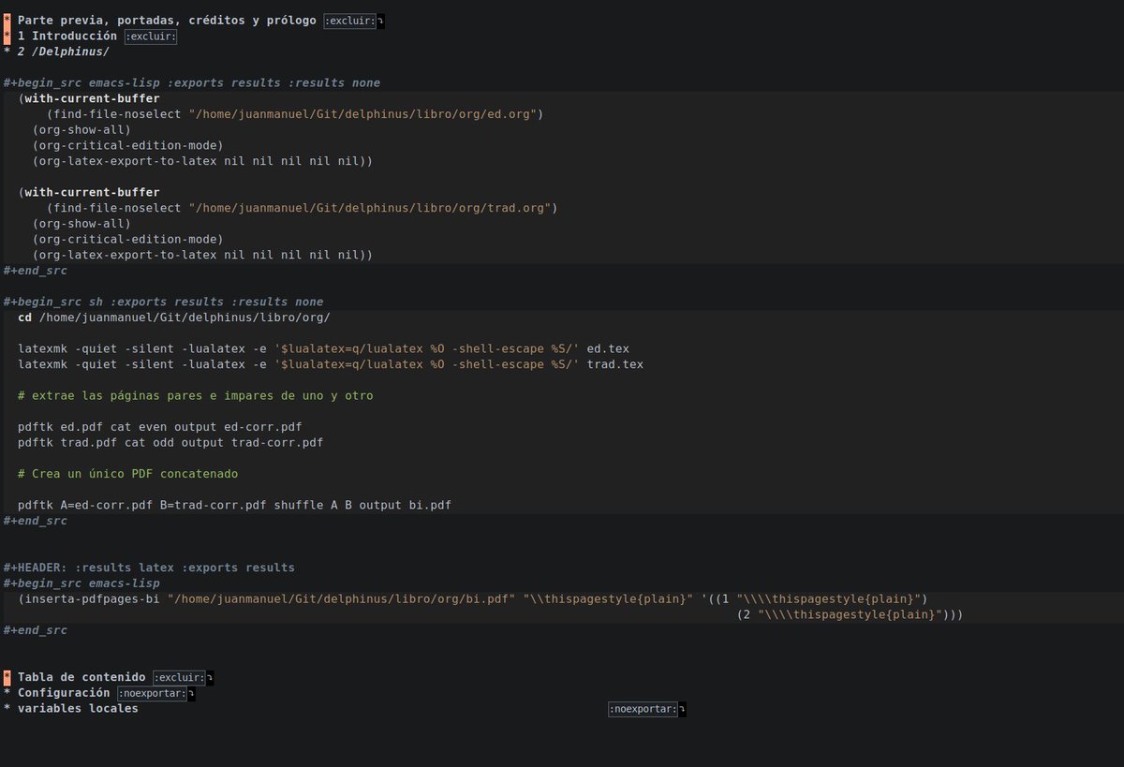This screenshot has height=767, width=1124.
Task: Click the 'pdftk ed.pdf cat even output ed-corr.pdf' line
Action: 159,427
